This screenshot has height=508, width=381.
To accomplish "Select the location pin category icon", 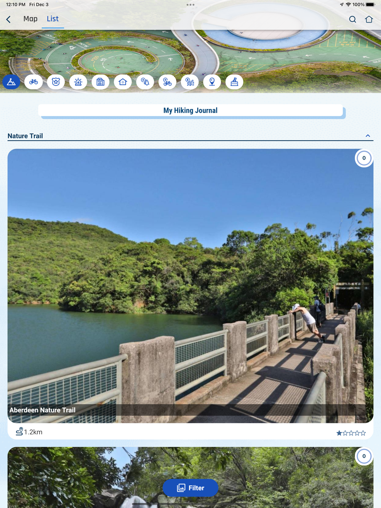I will [212, 82].
